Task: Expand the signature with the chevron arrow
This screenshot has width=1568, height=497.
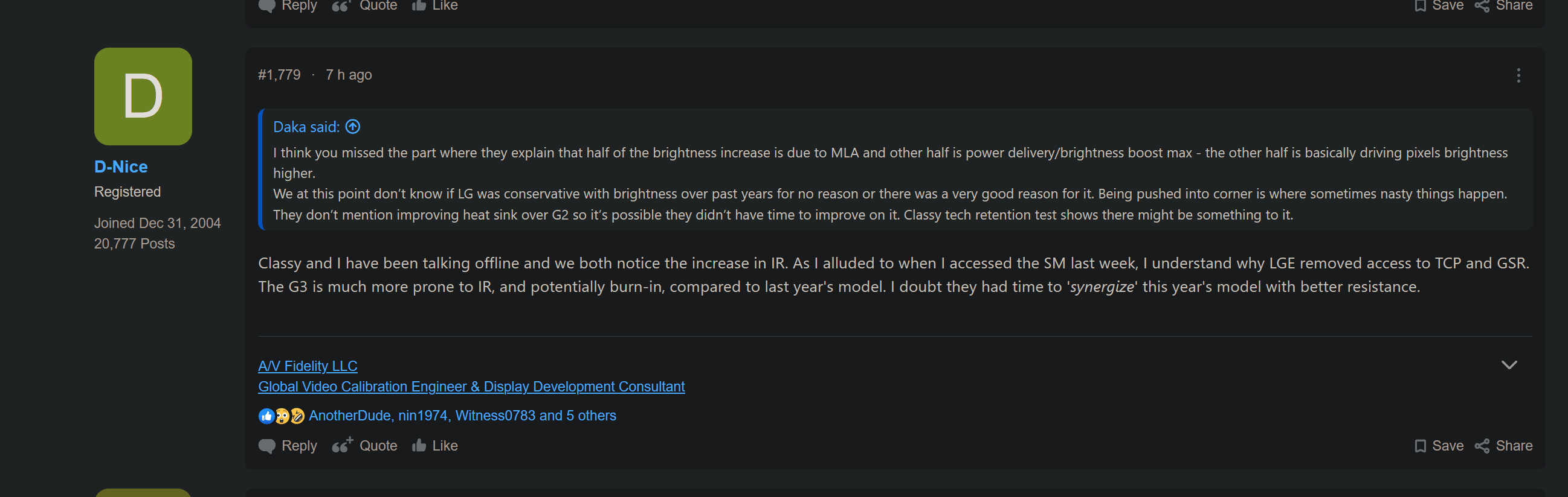Action: click(x=1509, y=364)
